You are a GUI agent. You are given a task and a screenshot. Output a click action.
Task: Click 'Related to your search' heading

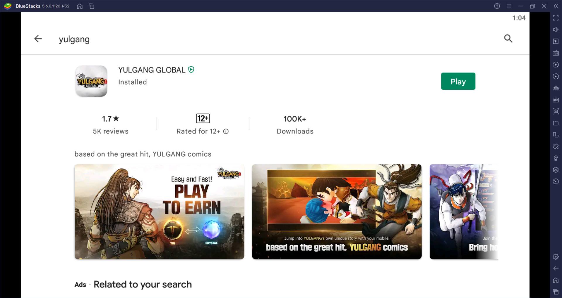(x=143, y=284)
